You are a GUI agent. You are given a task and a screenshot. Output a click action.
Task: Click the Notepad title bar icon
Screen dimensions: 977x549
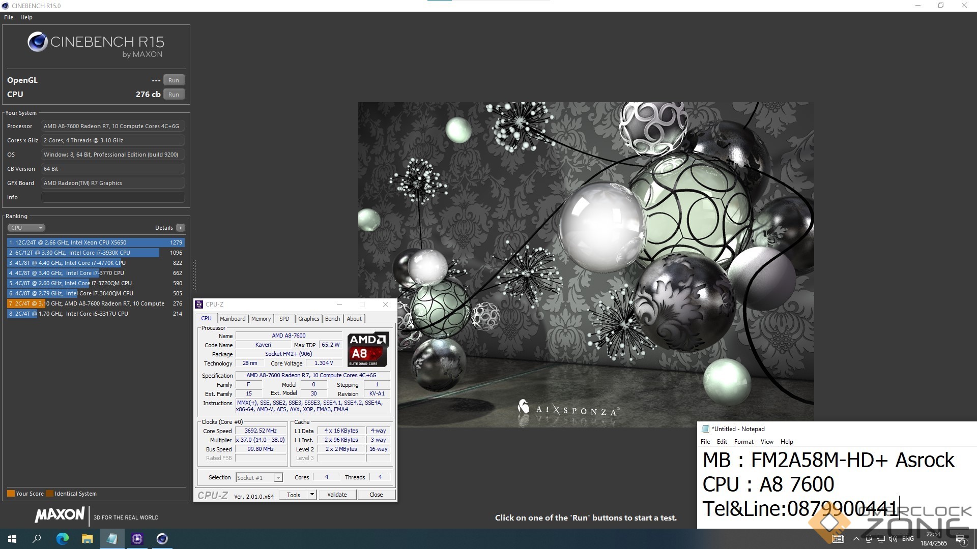tap(705, 429)
